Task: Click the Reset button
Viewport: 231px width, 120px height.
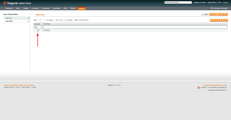Action: 213,14
